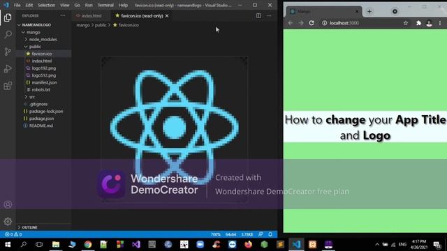The image size is (447, 251).
Task: Open the Go menu
Action: pos(78,5)
